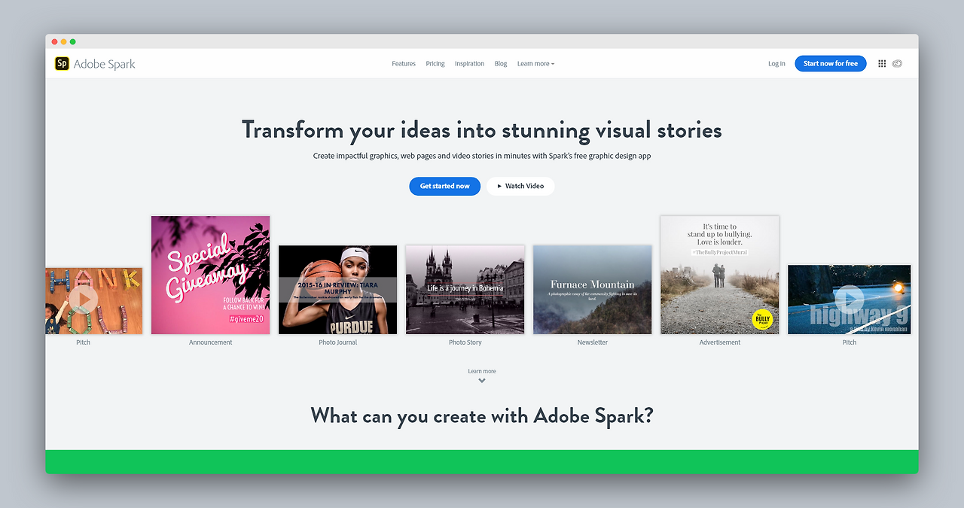Click the Log in link
964x508 pixels.
(x=776, y=64)
